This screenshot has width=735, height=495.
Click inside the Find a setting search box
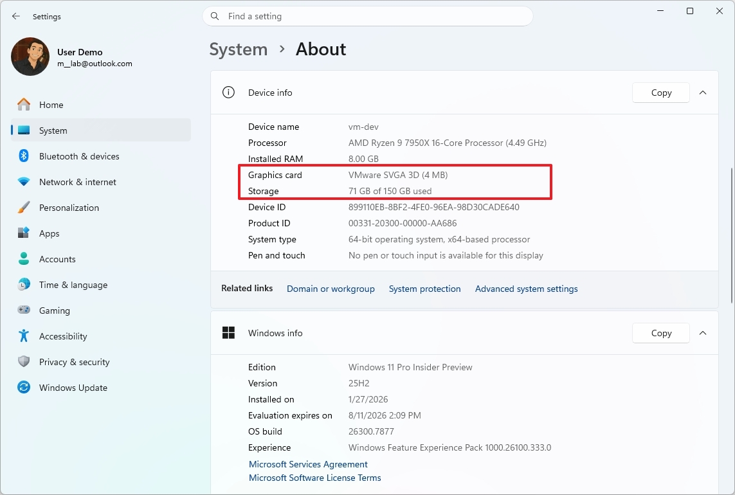point(367,16)
